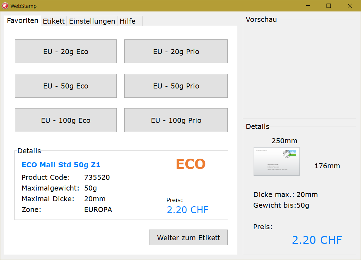This screenshot has height=260, width=361.
Task: Pick the EU - 50g Eco favorite
Action: coord(66,86)
